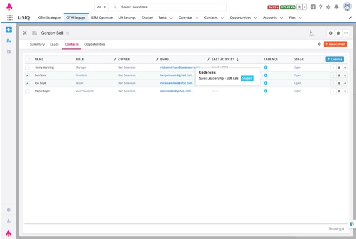This screenshot has height=239, width=356.
Task: Switch to the Leads tab
Action: tap(55, 44)
